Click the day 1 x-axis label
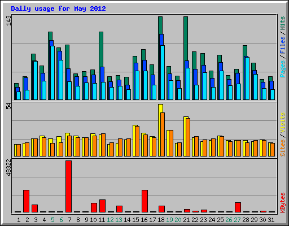This screenshot has width=289, height=226. (x=19, y=220)
